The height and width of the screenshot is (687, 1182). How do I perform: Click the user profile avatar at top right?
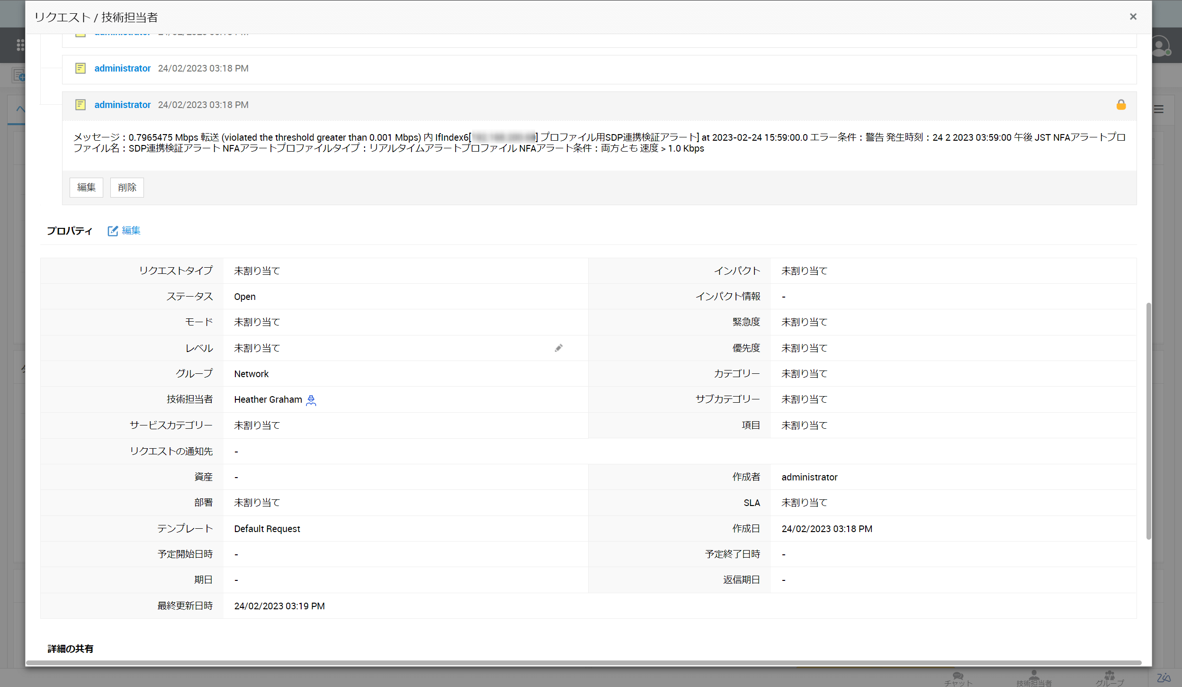tap(1161, 46)
